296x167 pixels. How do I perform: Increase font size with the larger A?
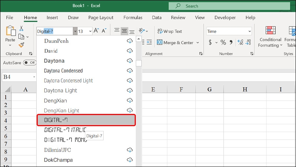coord(96,31)
